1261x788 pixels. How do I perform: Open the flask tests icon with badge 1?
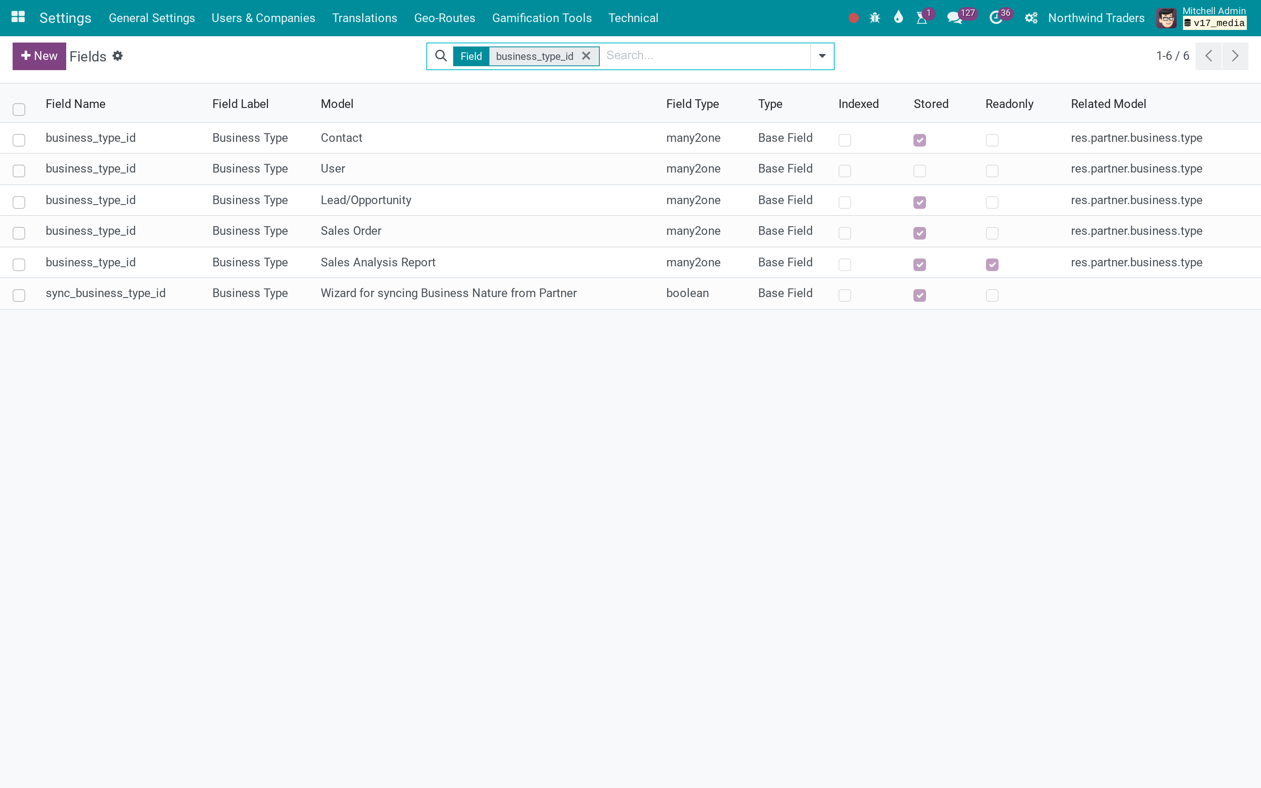[x=922, y=18]
